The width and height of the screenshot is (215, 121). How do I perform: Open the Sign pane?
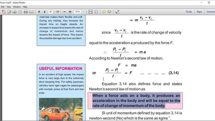tap(199, 12)
